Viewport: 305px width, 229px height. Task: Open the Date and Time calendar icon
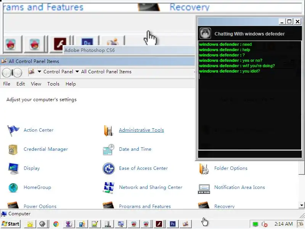(108, 149)
